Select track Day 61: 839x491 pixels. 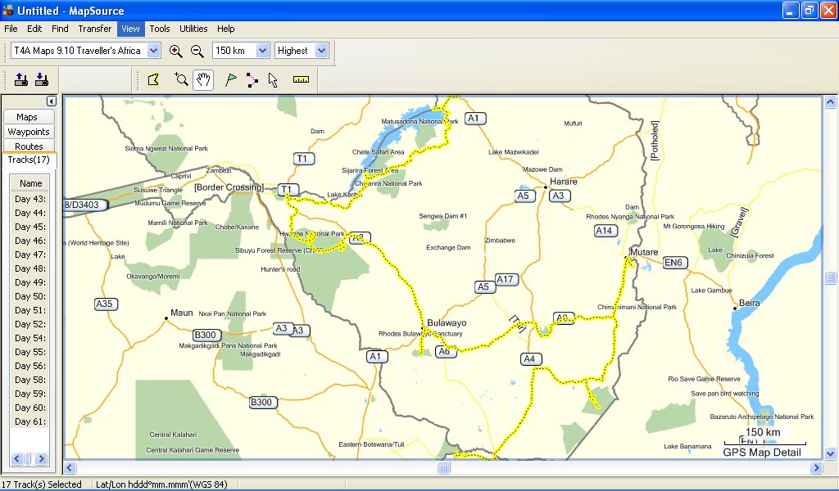tap(30, 421)
